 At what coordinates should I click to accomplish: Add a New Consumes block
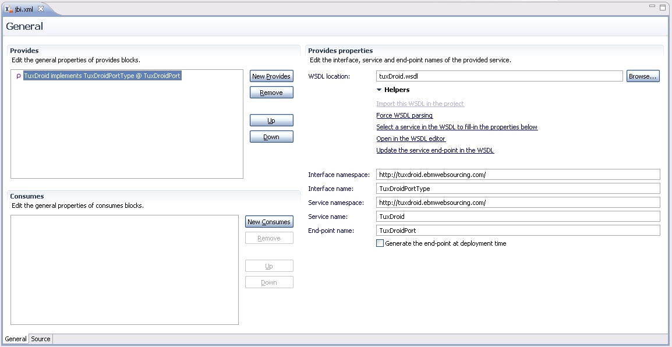tap(268, 222)
